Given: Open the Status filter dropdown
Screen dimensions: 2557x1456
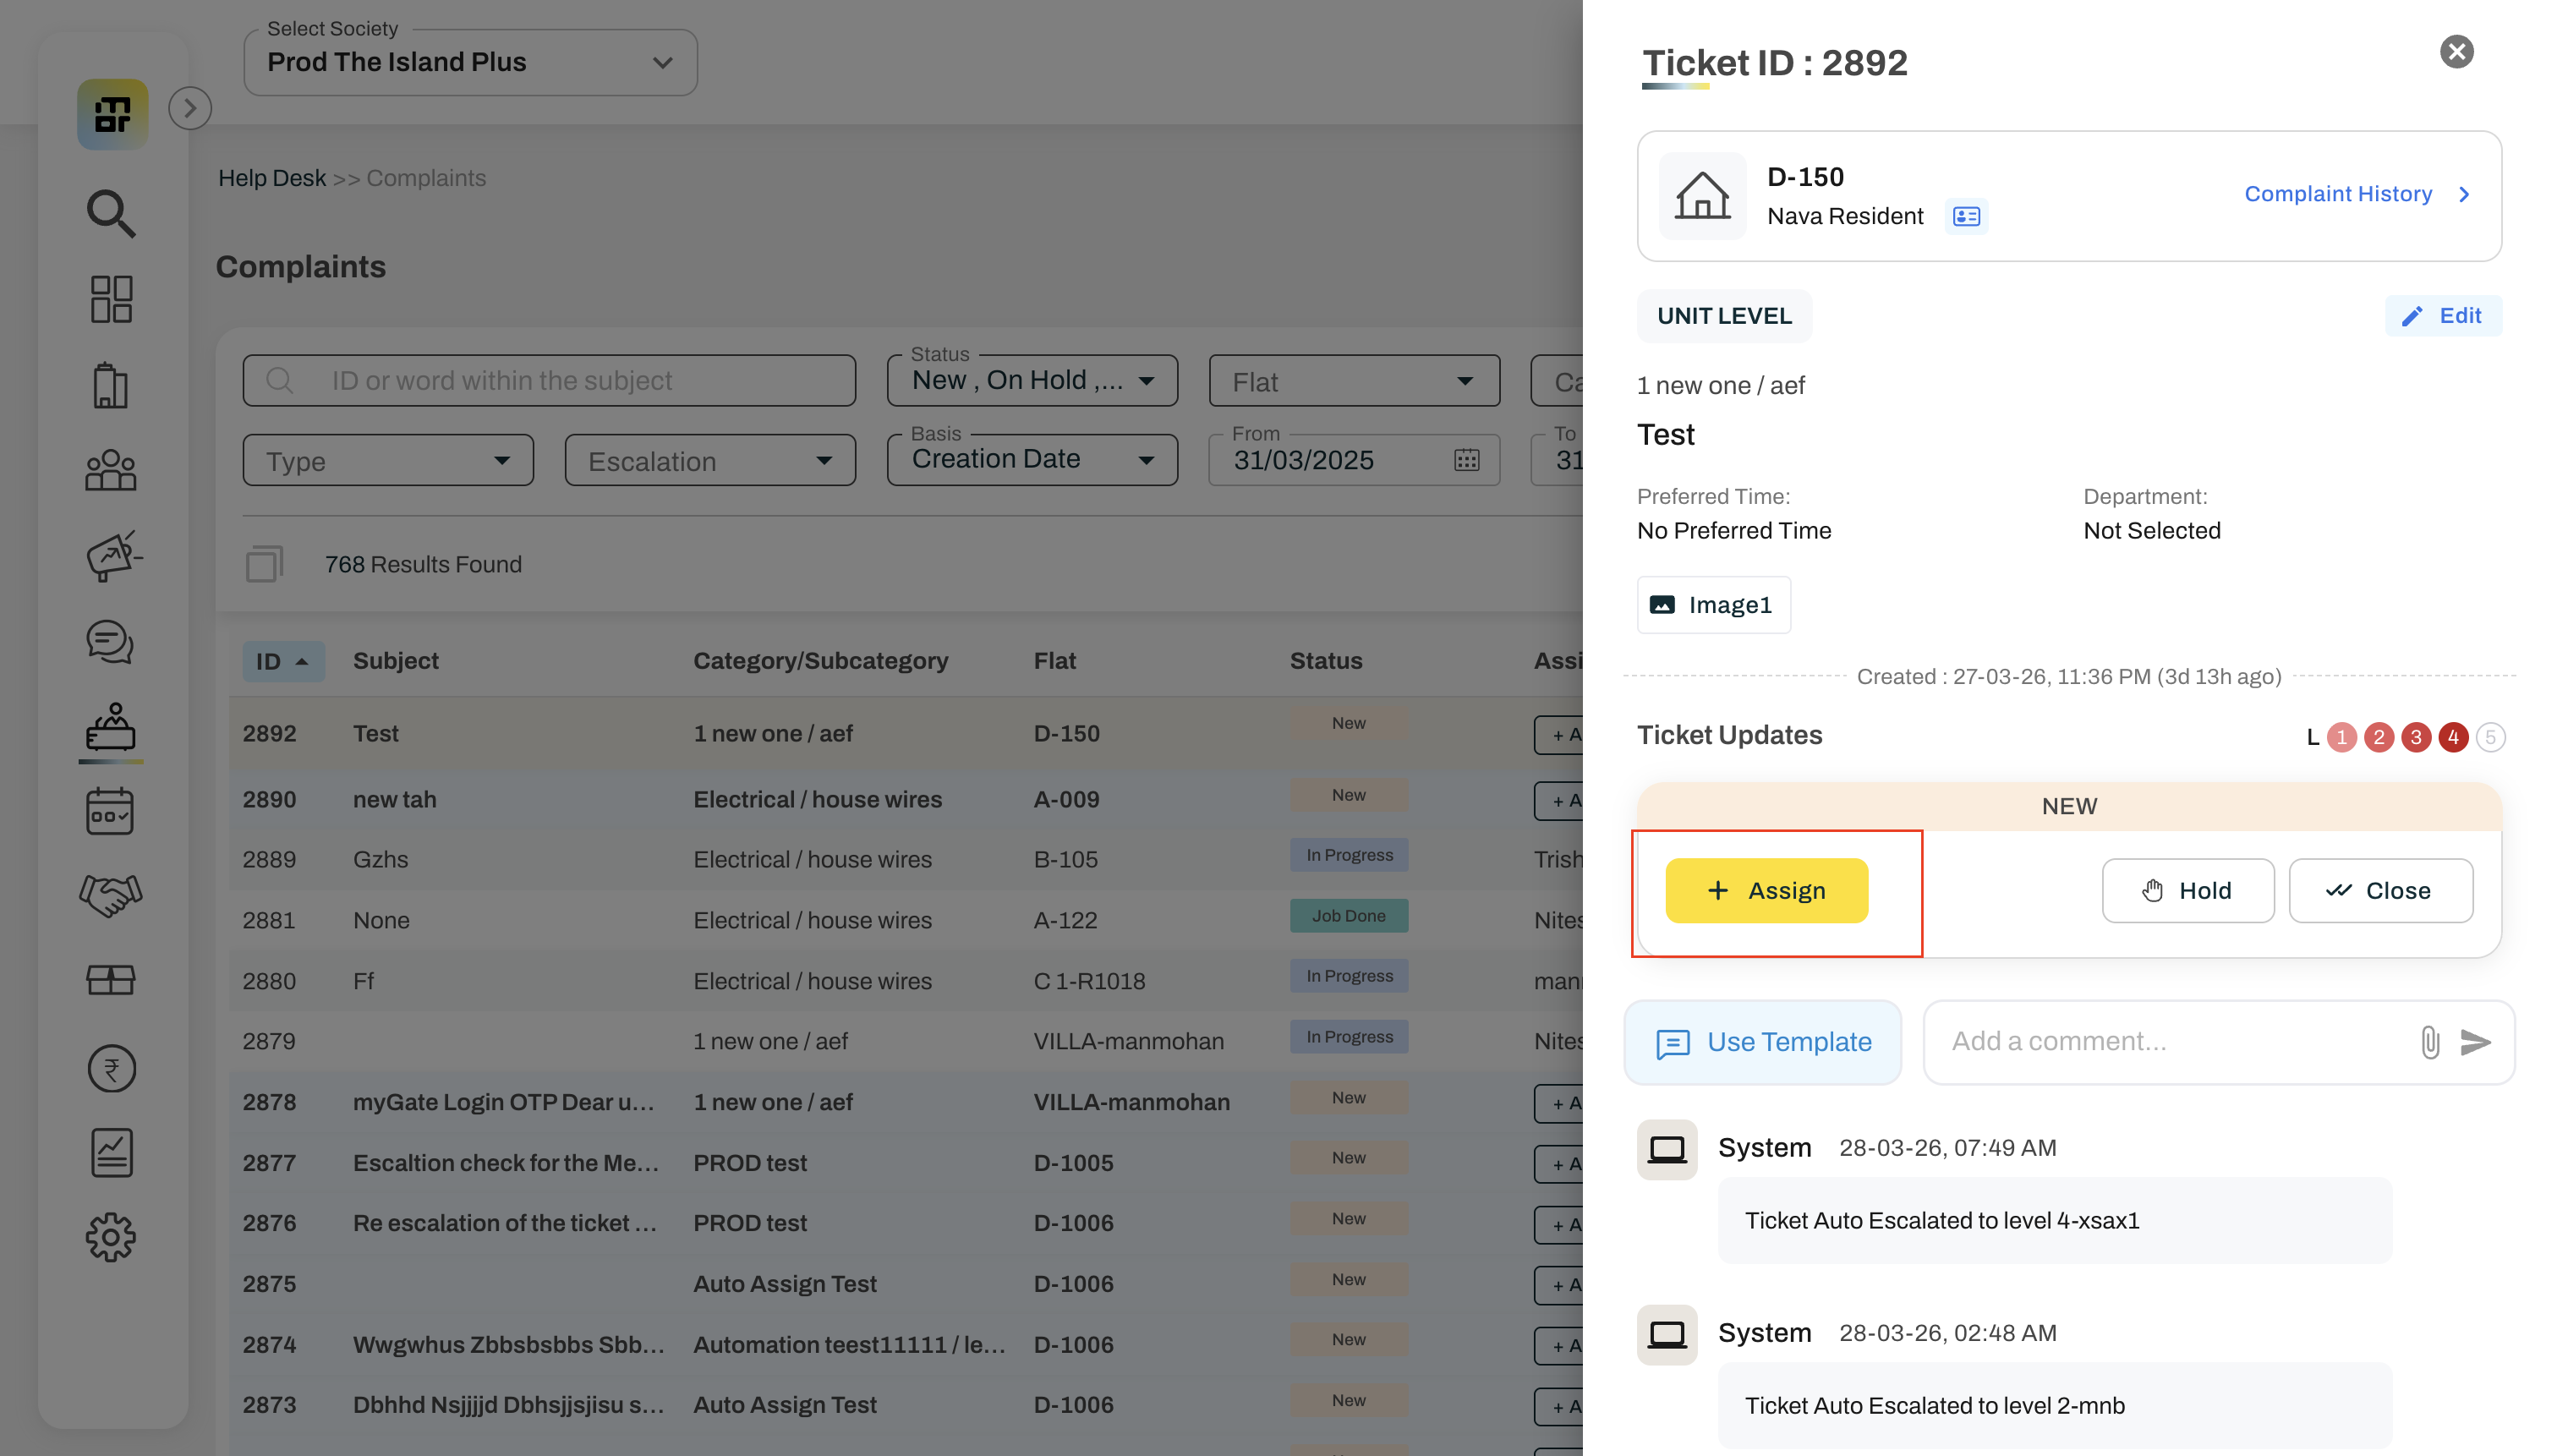Looking at the screenshot, I should pyautogui.click(x=1032, y=381).
